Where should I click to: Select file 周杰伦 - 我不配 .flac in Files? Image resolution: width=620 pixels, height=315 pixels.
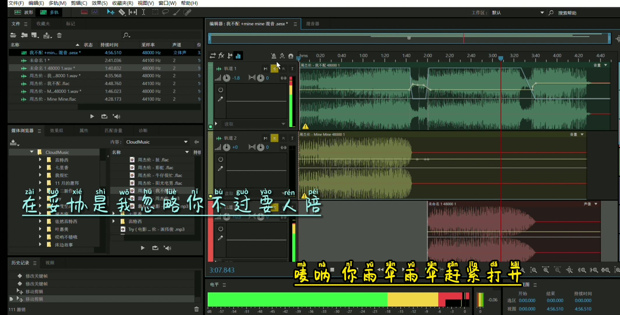pyautogui.click(x=105, y=83)
